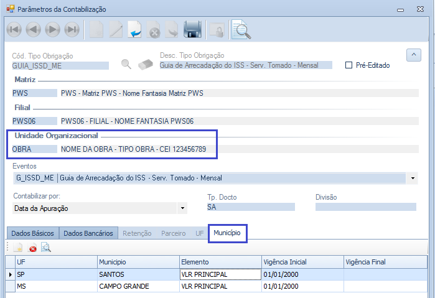The height and width of the screenshot is (298, 435).
Task: Click the Unidade Organizacional OBRA field
Action: [x=34, y=149]
